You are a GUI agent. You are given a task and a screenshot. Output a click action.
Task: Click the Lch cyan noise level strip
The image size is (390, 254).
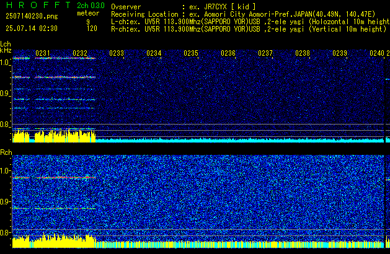pos(240,140)
